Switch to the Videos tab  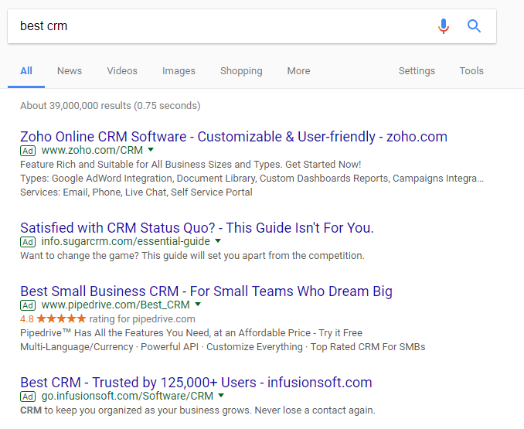(122, 71)
